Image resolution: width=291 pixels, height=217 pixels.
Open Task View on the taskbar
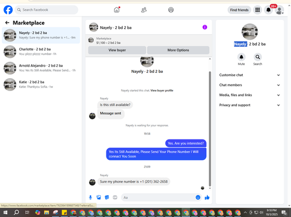point(27,212)
